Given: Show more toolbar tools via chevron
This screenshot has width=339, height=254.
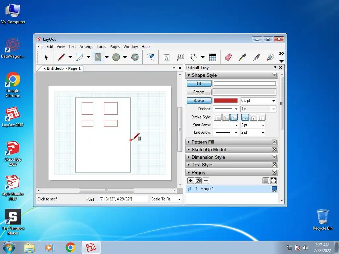Looking at the screenshot, I should [281, 53].
